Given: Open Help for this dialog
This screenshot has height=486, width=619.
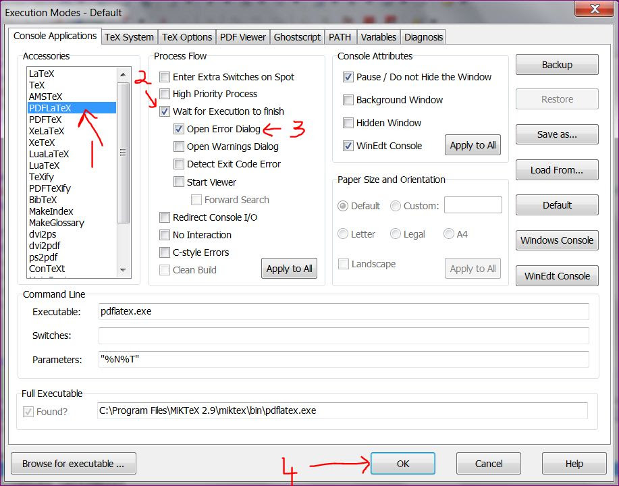Looking at the screenshot, I should pyautogui.click(x=574, y=464).
